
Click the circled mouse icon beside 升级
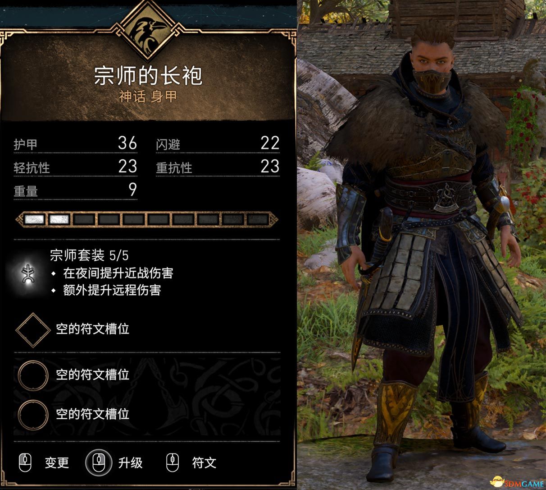(x=99, y=462)
